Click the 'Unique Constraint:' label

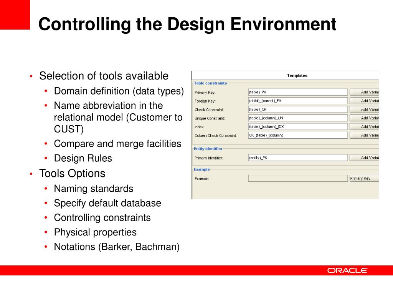pyautogui.click(x=210, y=118)
